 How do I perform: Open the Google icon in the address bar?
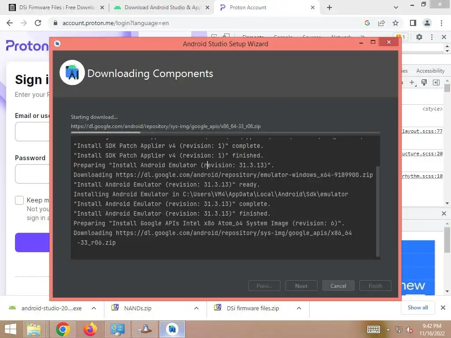coord(367,23)
